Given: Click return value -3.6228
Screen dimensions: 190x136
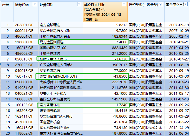Looking at the screenshot, I should [x=121, y=59].
